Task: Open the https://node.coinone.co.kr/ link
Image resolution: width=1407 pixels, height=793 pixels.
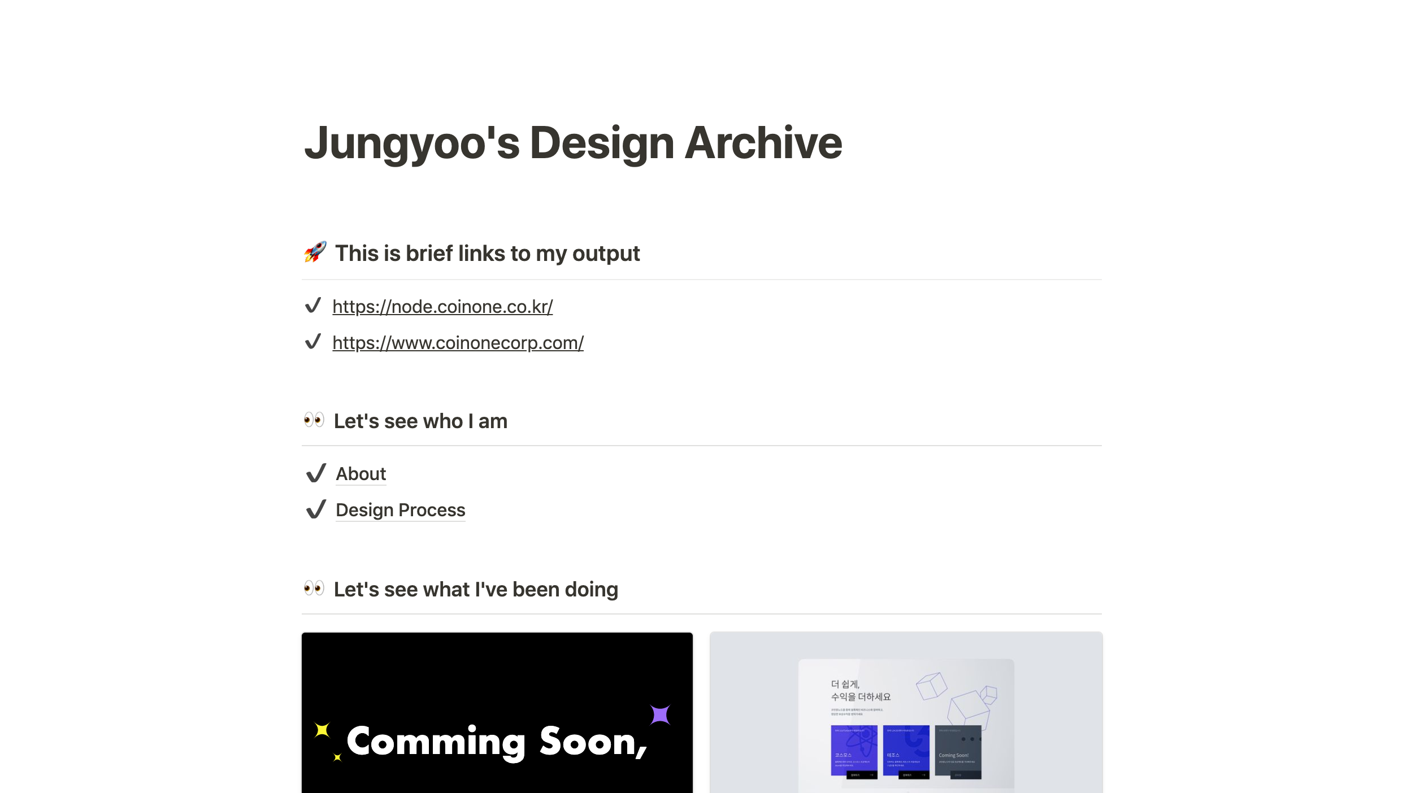Action: (442, 307)
